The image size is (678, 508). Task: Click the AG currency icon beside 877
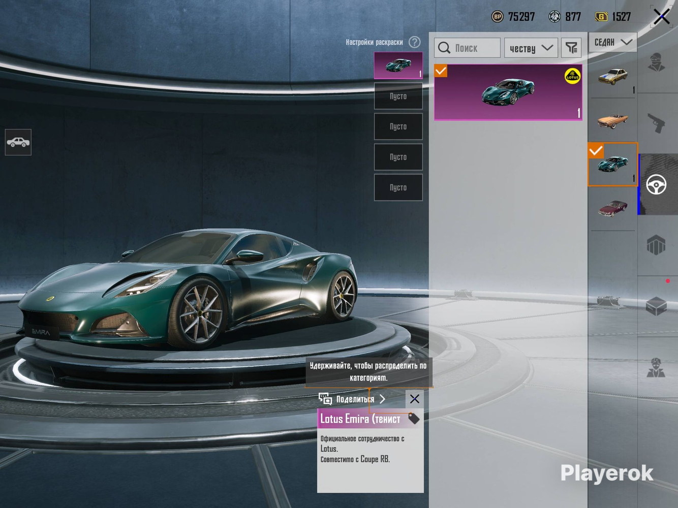[x=554, y=17]
